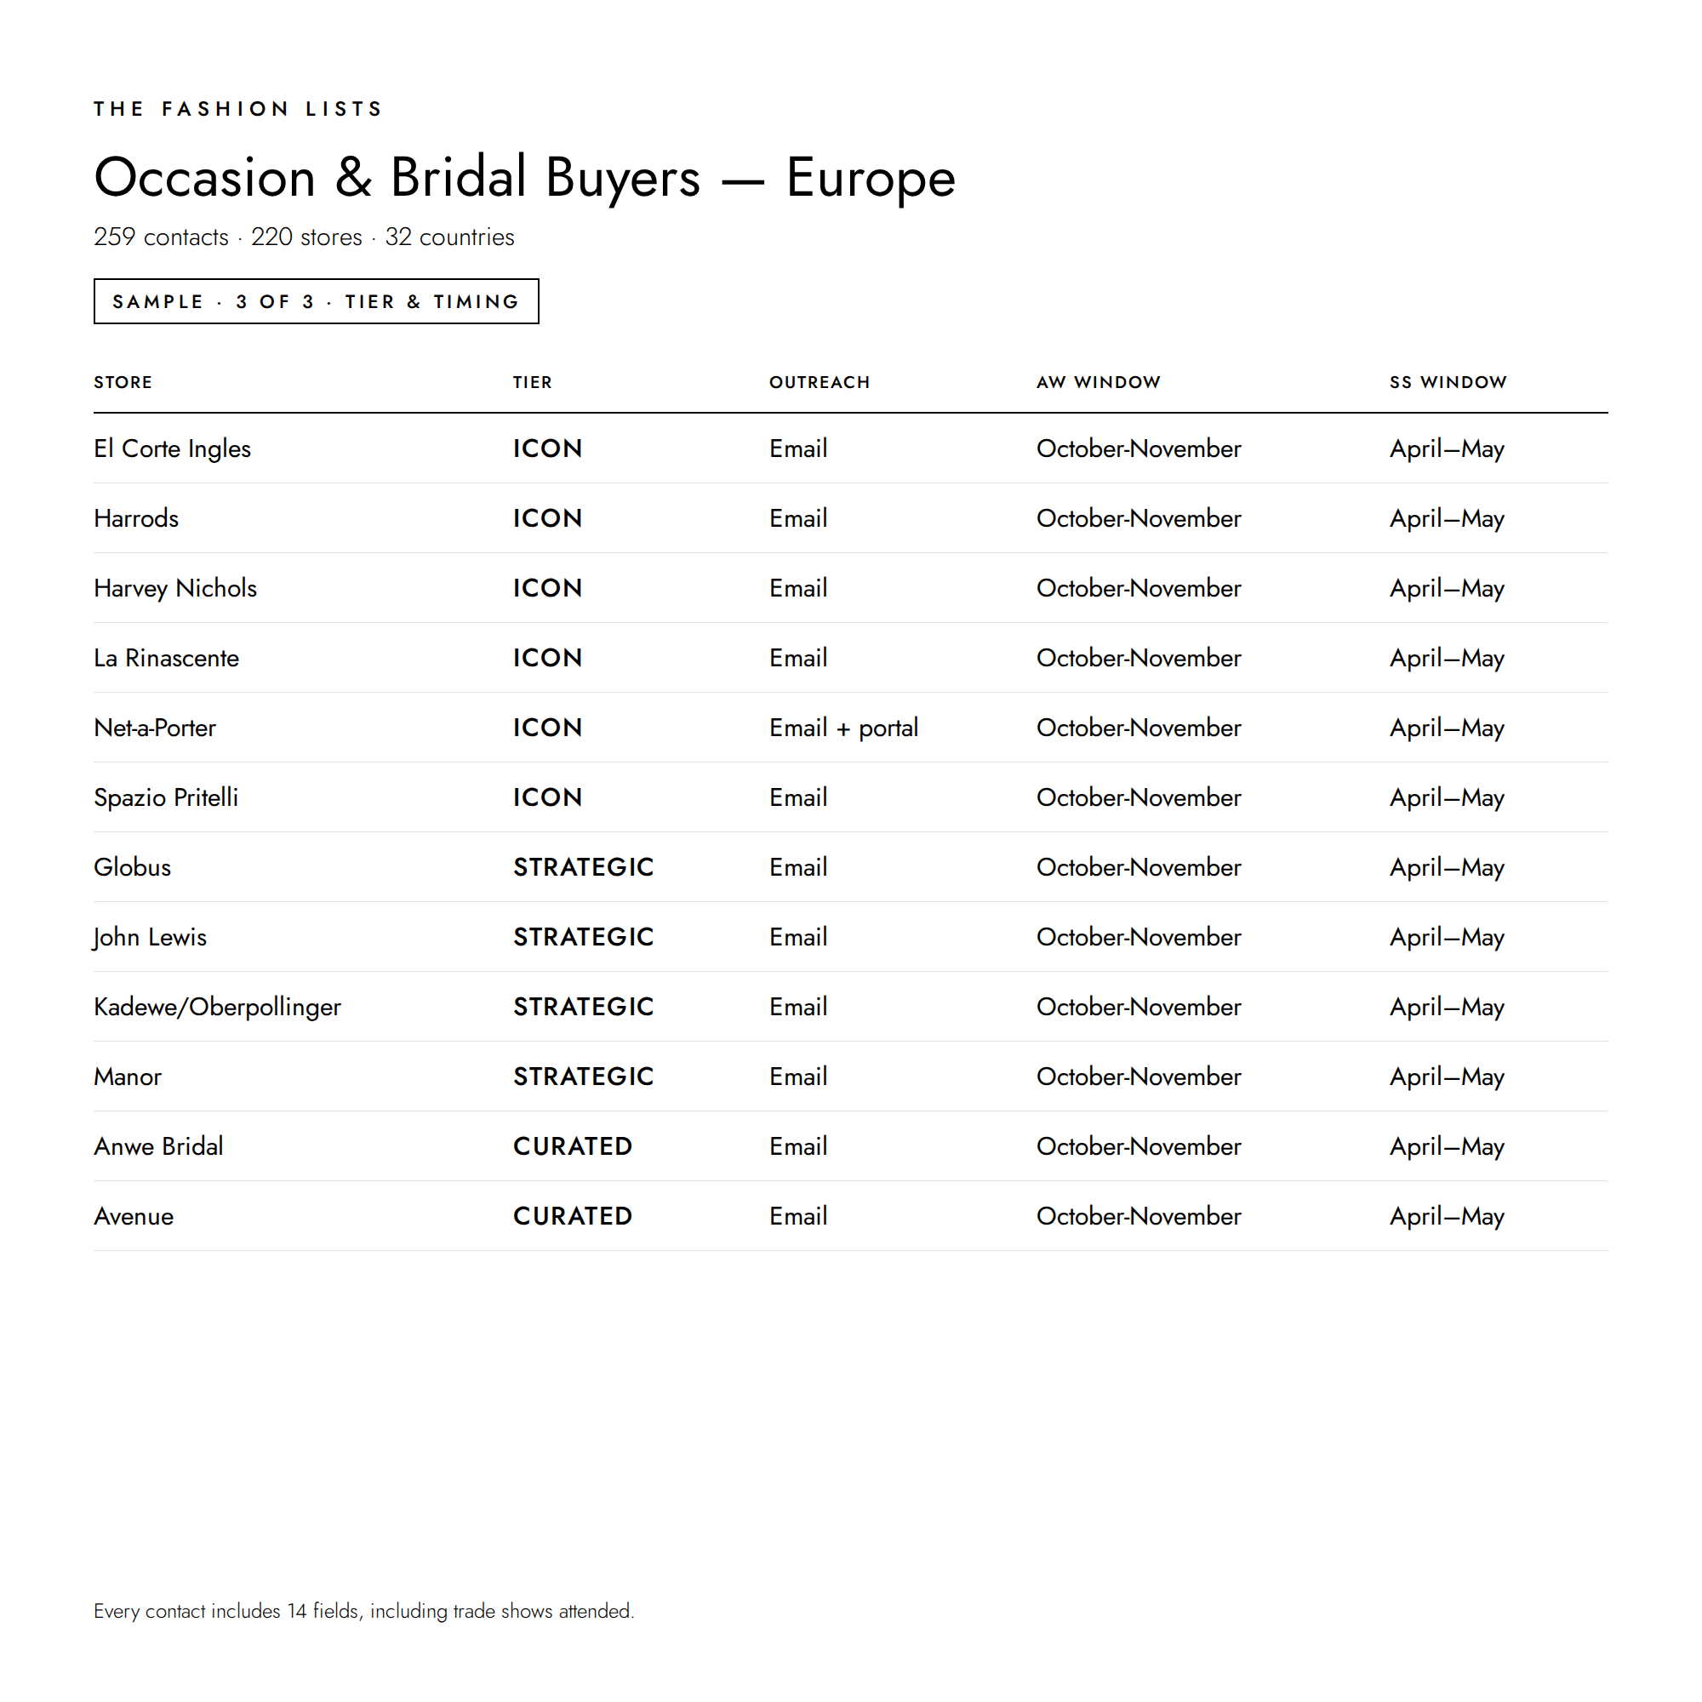This screenshot has height=1702, width=1702.
Task: Select the 'Kadewe/Oberpollinger' store cell
Action: (x=218, y=1007)
